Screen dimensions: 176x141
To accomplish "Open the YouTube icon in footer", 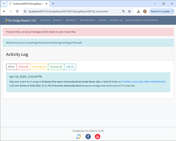I will (x=97, y=136).
